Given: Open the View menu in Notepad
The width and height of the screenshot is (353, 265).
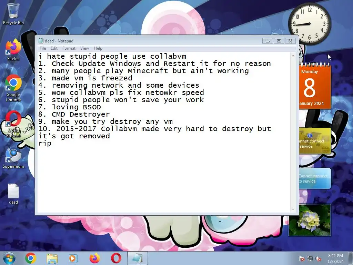Looking at the screenshot, I should 84,48.
